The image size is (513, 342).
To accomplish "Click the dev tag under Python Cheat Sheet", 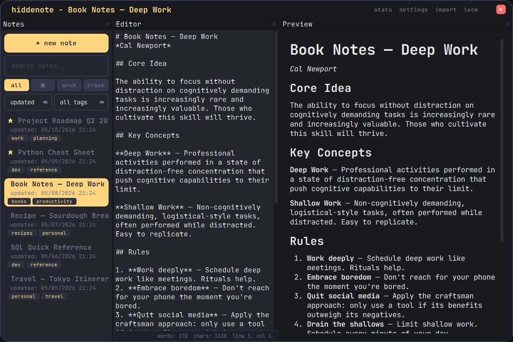I will [x=16, y=170].
